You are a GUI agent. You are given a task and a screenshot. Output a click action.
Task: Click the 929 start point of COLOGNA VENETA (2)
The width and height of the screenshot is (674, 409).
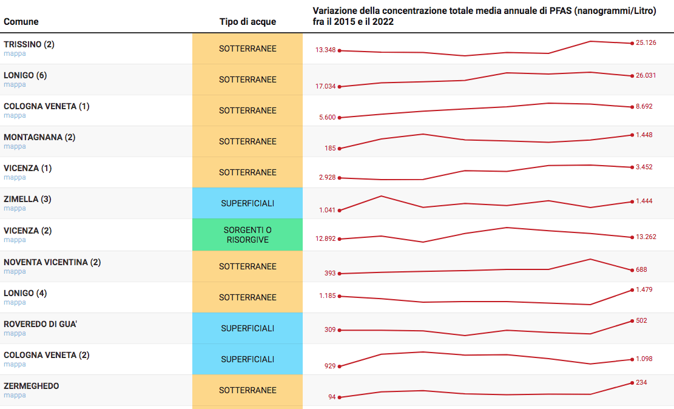click(x=339, y=367)
